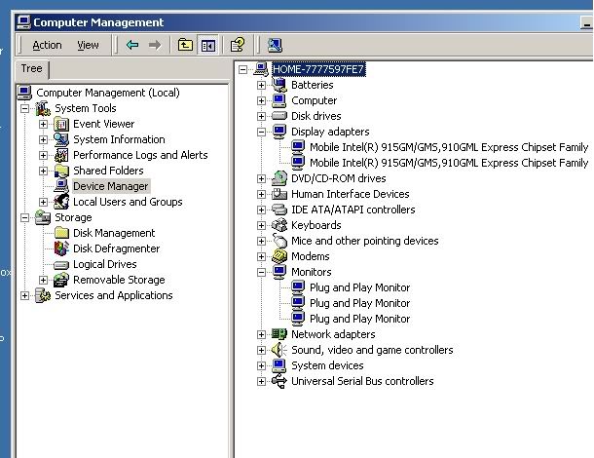Click the DVD/CD-ROM drives icon
594x458 pixels.
[279, 178]
